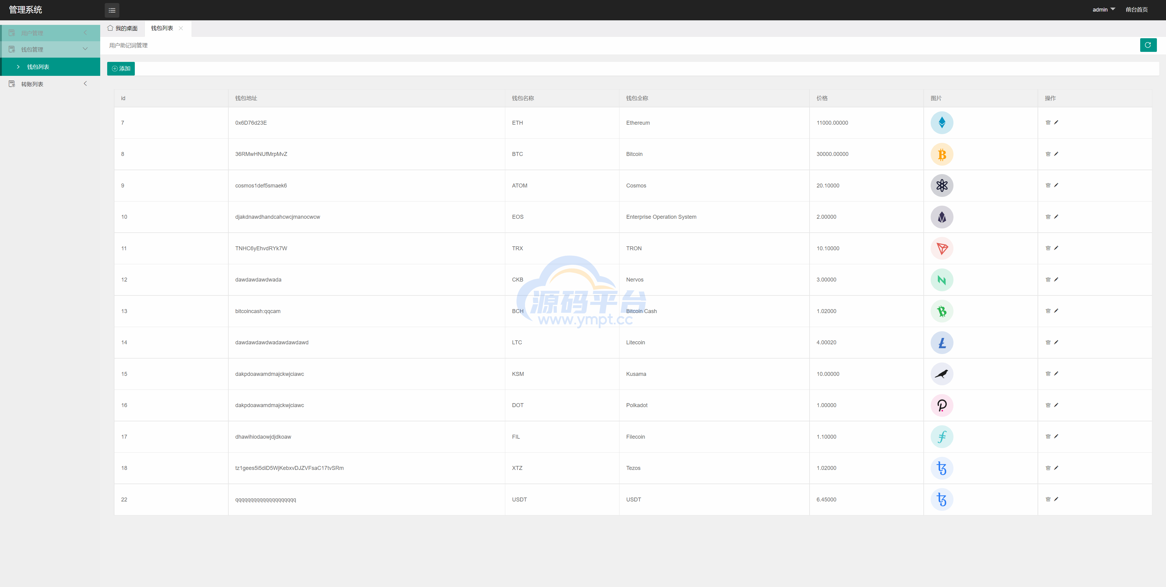
Task: Click the 添加 add button
Action: click(x=121, y=69)
